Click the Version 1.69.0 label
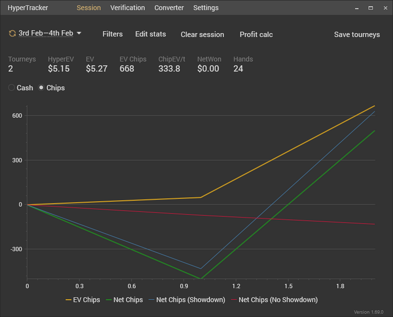393x317 pixels. pyautogui.click(x=369, y=312)
